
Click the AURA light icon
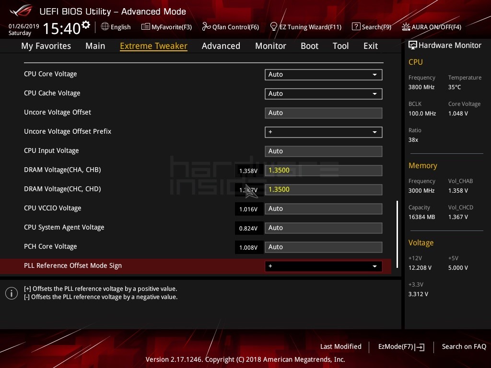[406, 27]
